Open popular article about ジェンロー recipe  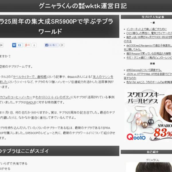point(149,58)
